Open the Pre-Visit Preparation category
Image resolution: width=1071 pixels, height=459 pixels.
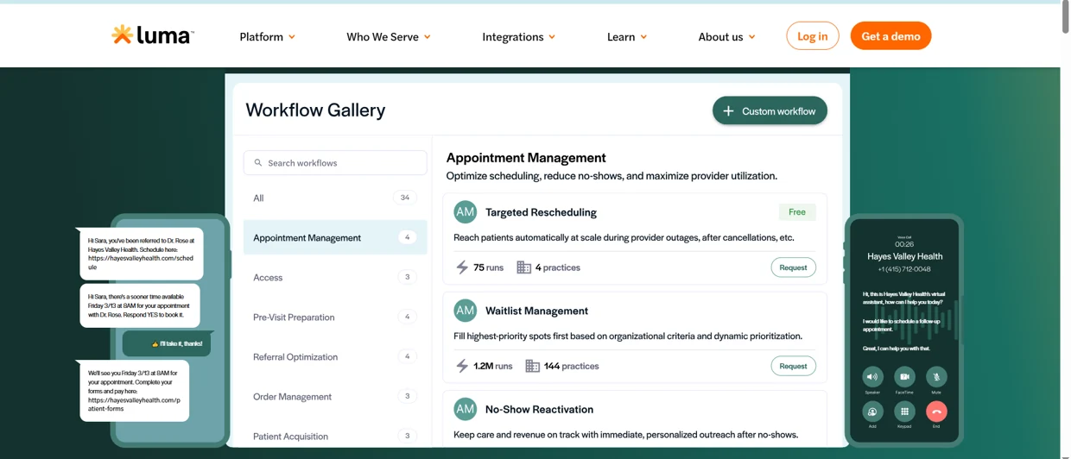click(335, 317)
